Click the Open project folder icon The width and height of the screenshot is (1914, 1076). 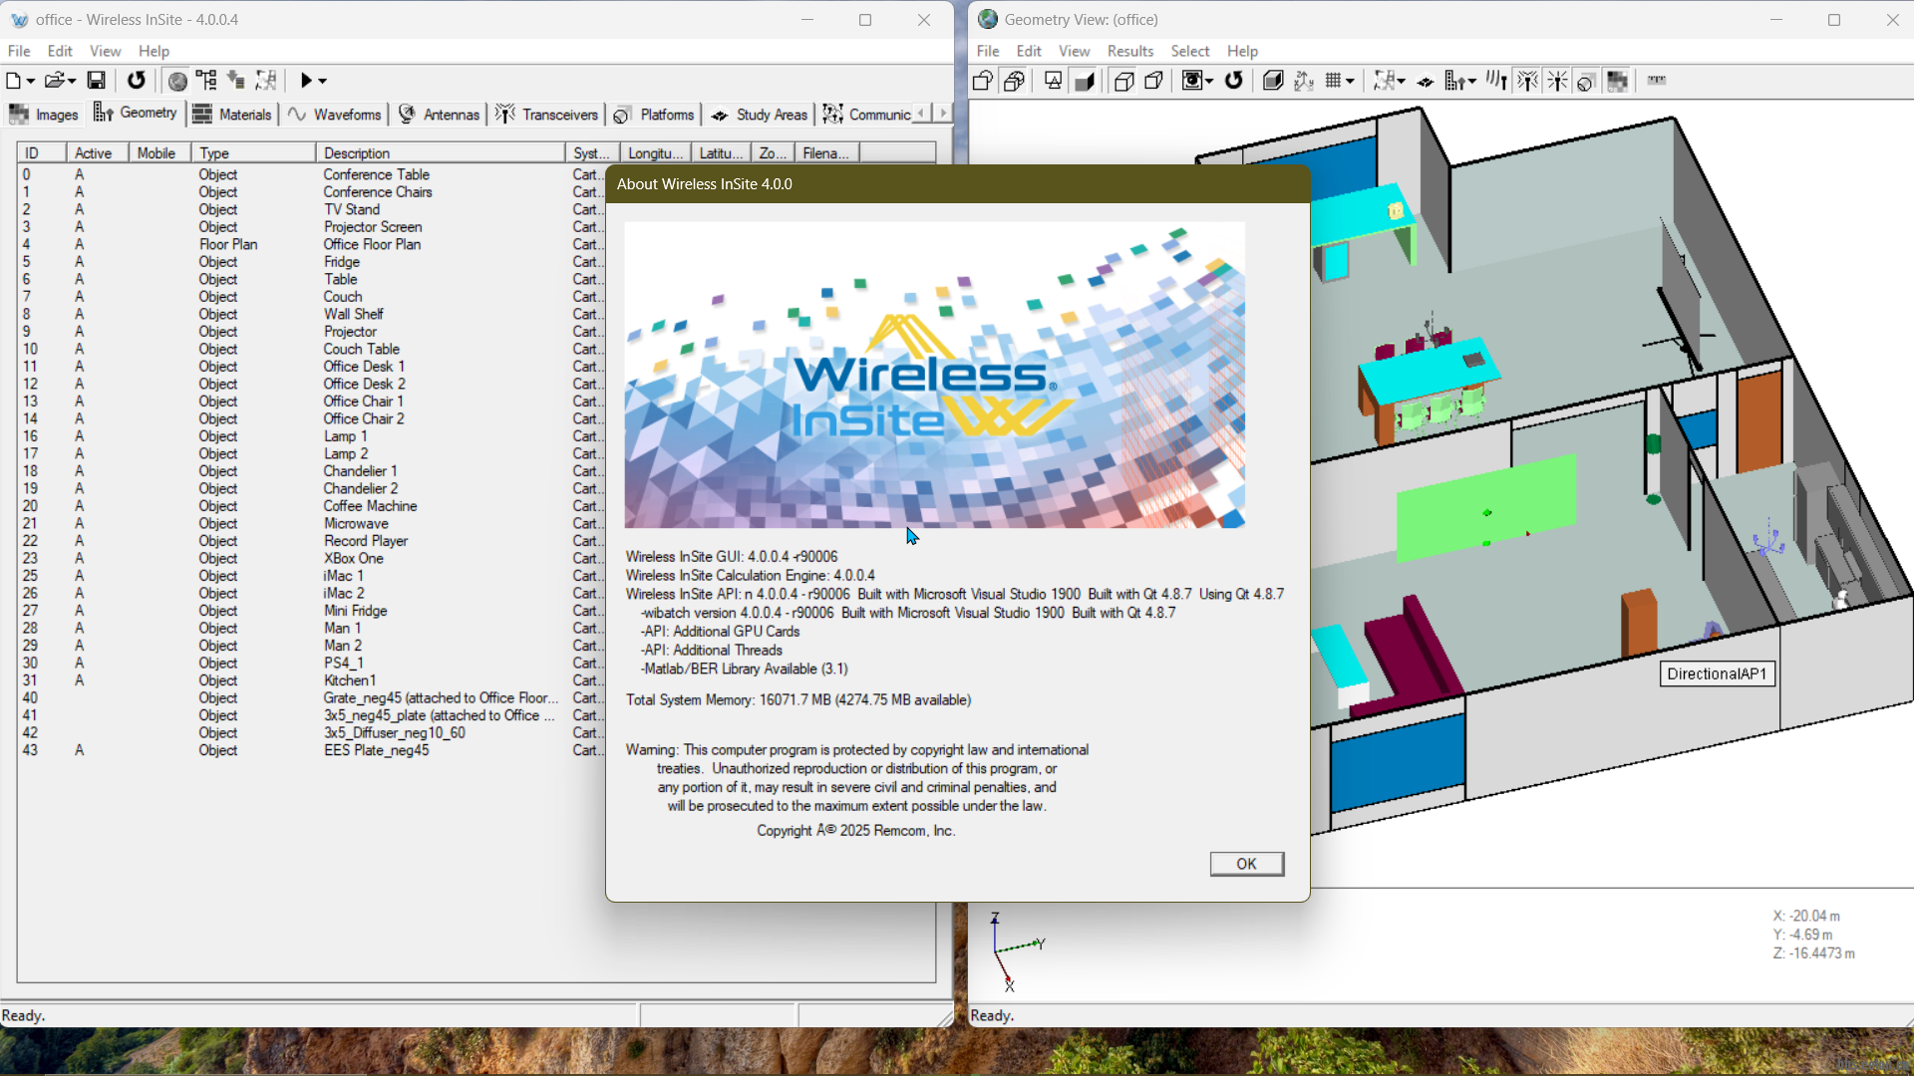pyautogui.click(x=54, y=81)
